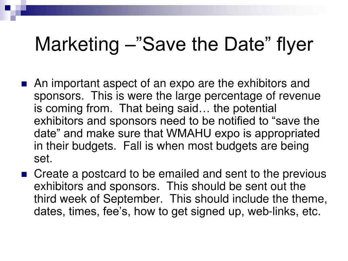348x261 pixels.
Task: Select the slide title "Marketing – Save the Date flyer"
Action: 174,45
